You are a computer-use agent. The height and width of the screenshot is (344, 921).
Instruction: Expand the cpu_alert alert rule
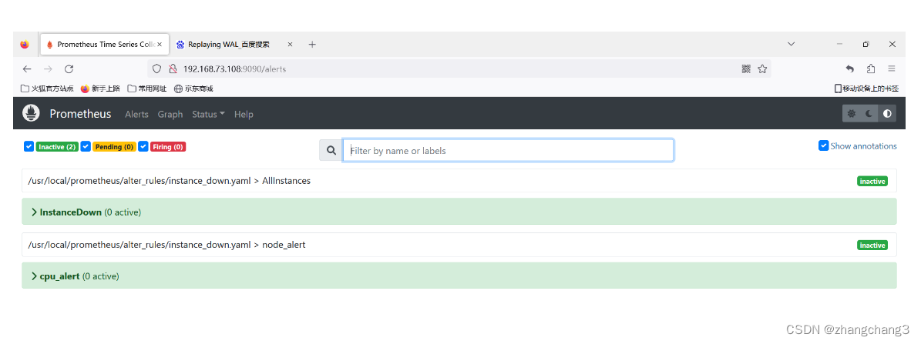point(459,276)
